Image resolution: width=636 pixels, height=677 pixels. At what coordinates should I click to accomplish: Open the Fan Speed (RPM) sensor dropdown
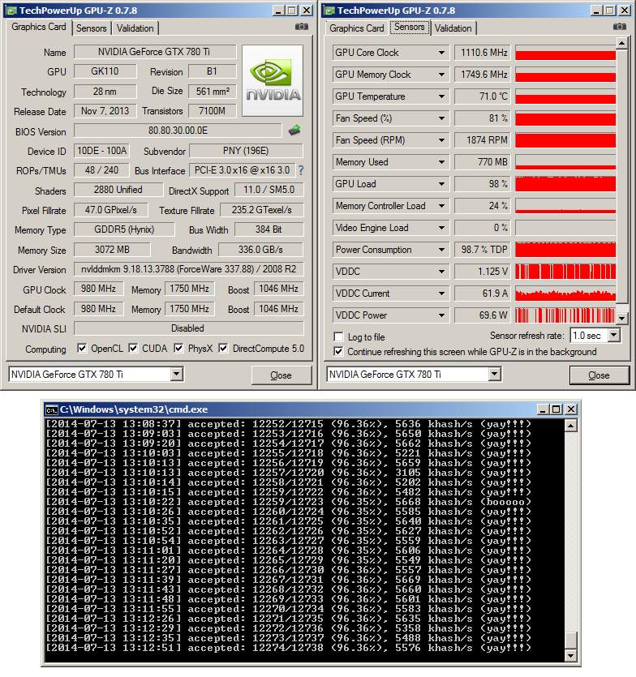point(441,140)
